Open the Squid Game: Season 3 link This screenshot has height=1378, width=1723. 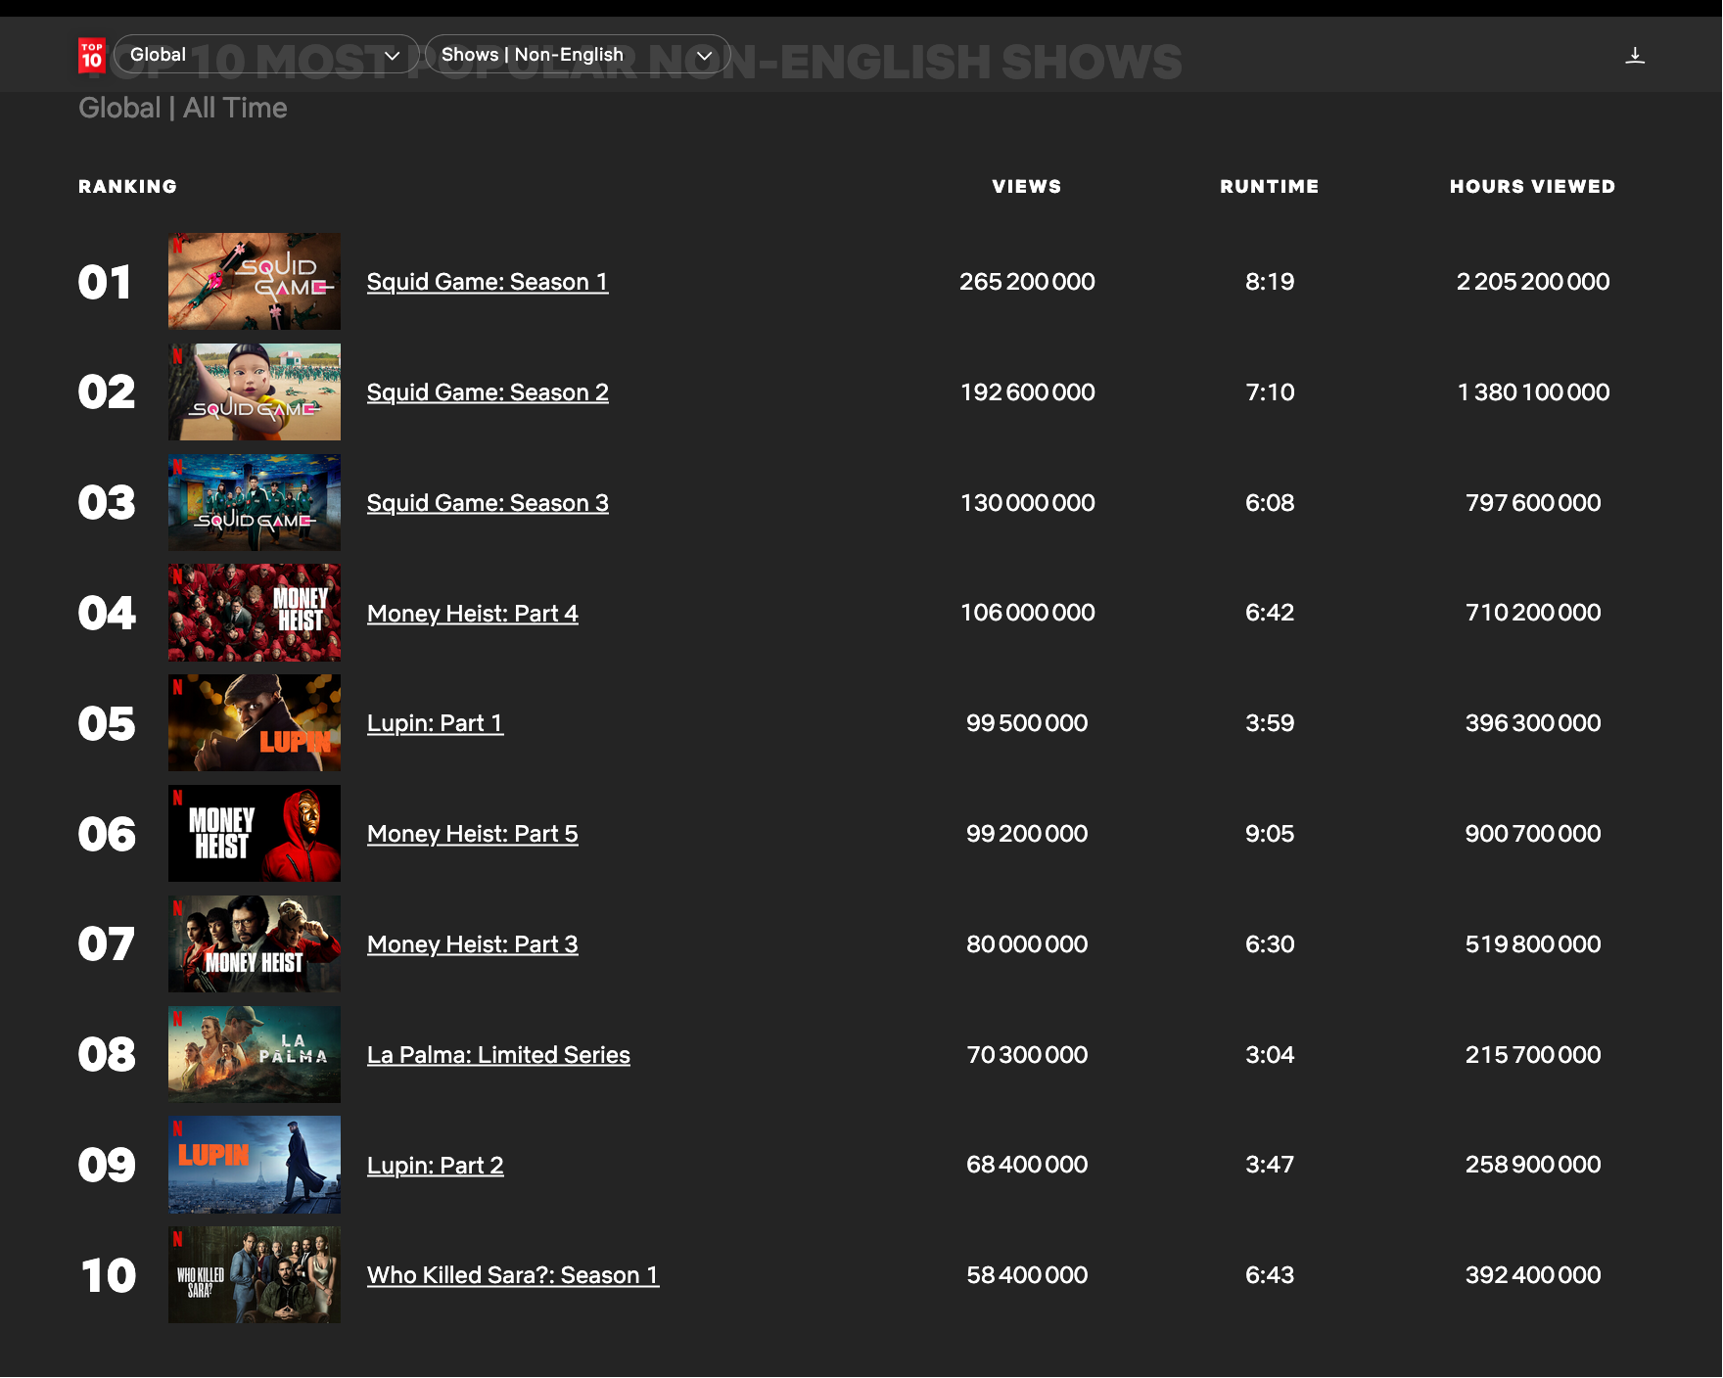click(x=488, y=503)
